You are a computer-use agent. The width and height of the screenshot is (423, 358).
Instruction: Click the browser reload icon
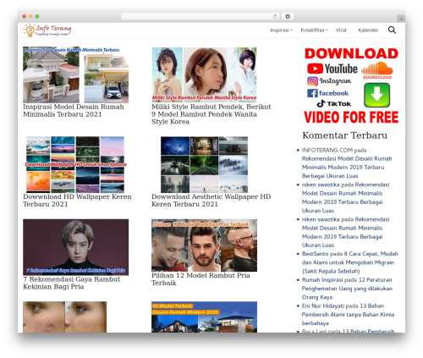(275, 16)
